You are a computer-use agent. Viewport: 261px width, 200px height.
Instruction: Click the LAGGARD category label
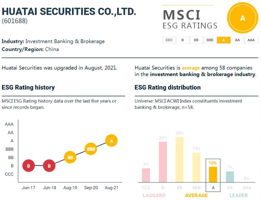[x=154, y=195]
